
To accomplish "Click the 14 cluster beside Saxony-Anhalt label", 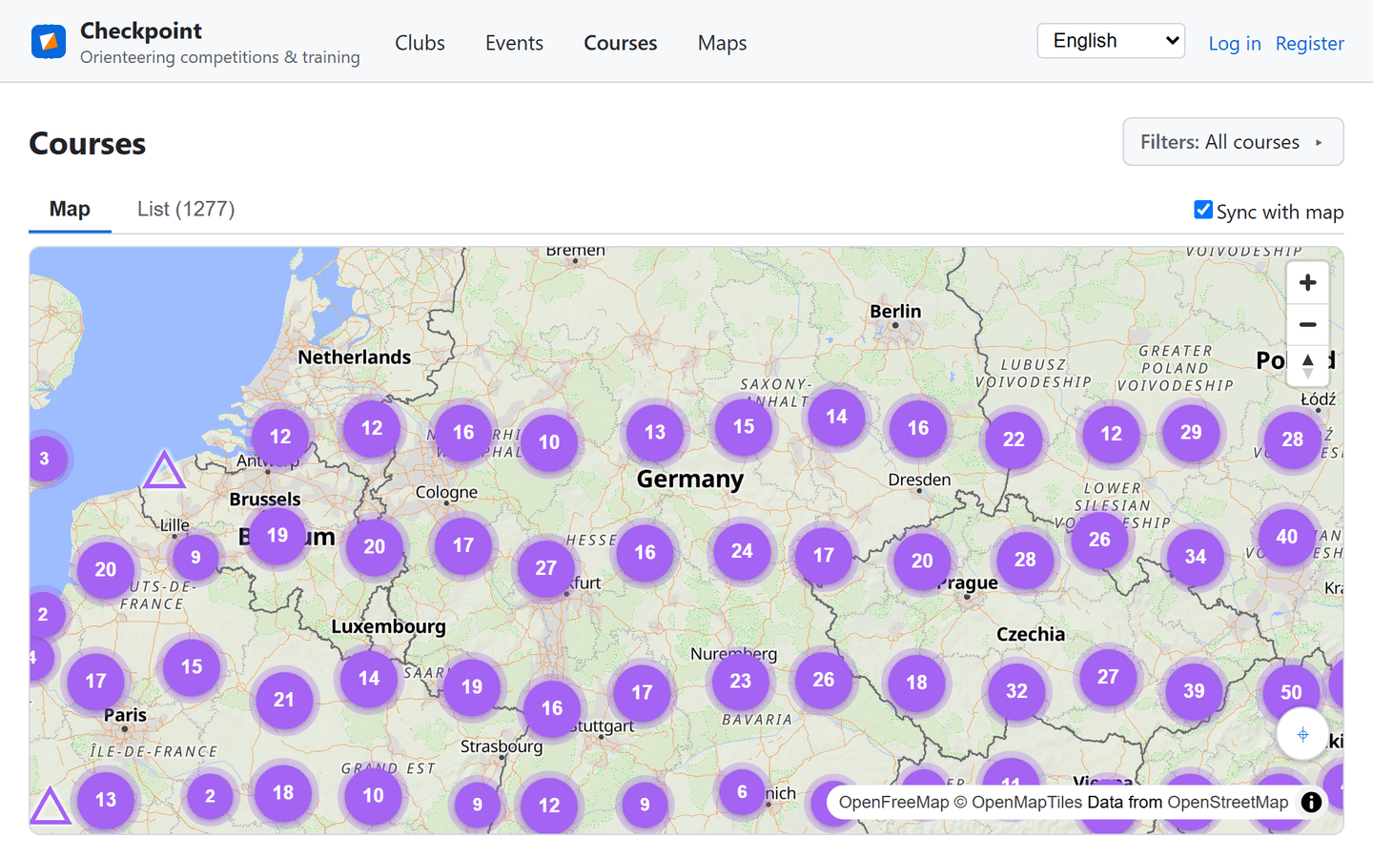I will [836, 417].
